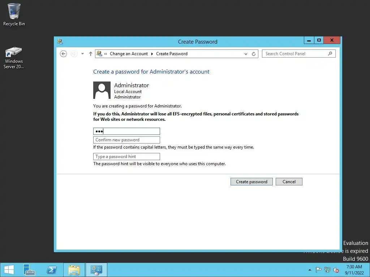Click the Create Password window title icon
The height and width of the screenshot is (277, 370).
[x=60, y=42]
